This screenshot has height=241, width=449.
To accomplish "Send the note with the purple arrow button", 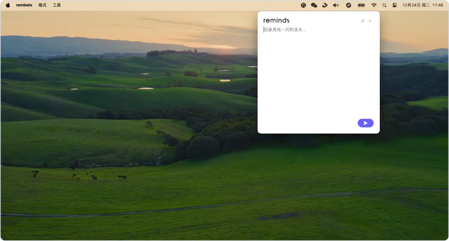I will tap(365, 123).
